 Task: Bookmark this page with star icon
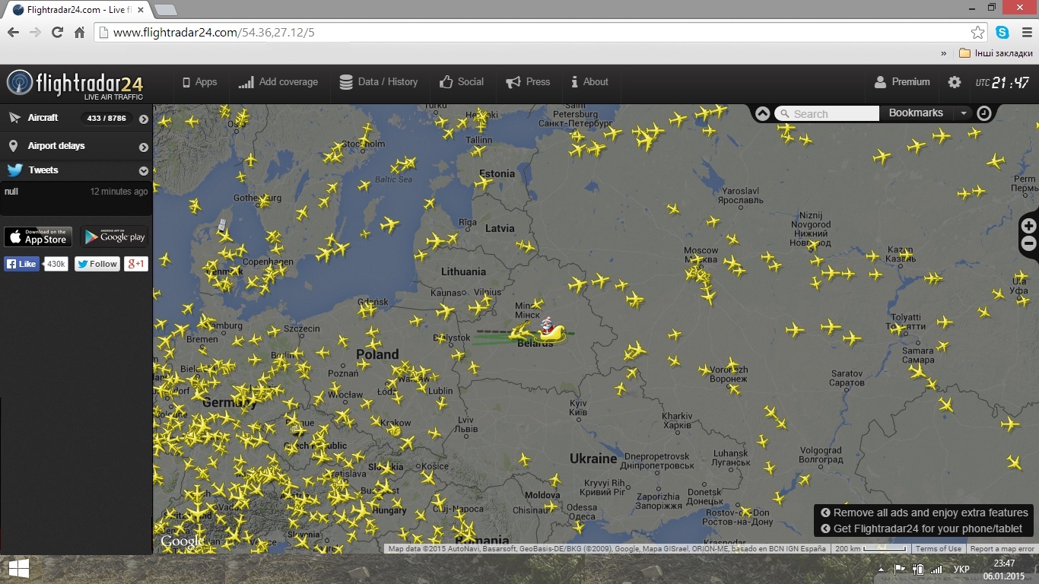[977, 32]
